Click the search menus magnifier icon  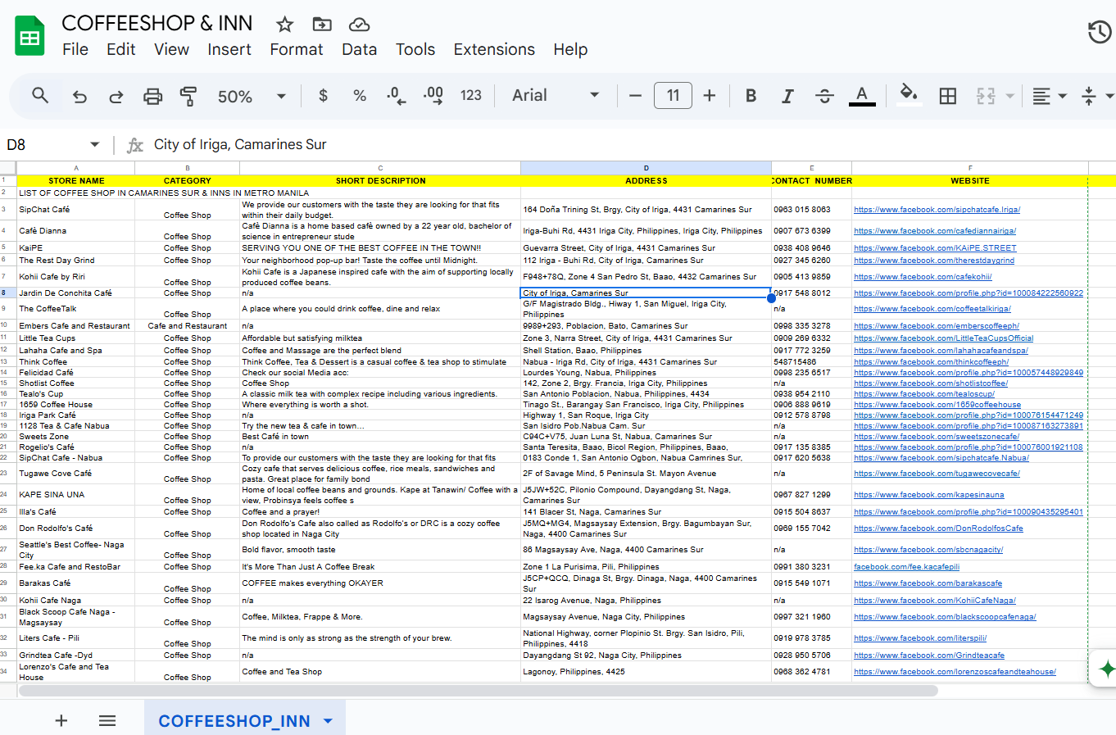[40, 95]
